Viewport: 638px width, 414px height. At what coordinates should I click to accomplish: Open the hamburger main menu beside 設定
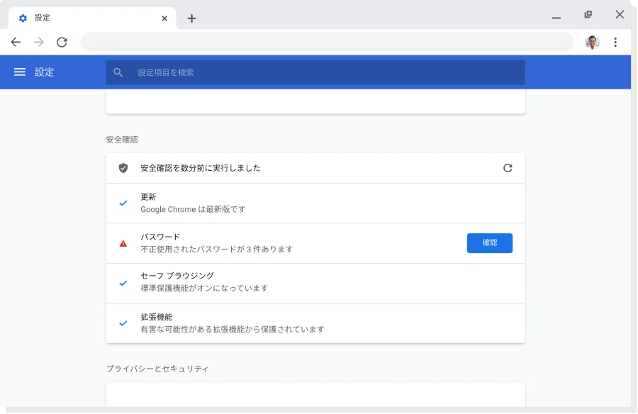tap(20, 72)
